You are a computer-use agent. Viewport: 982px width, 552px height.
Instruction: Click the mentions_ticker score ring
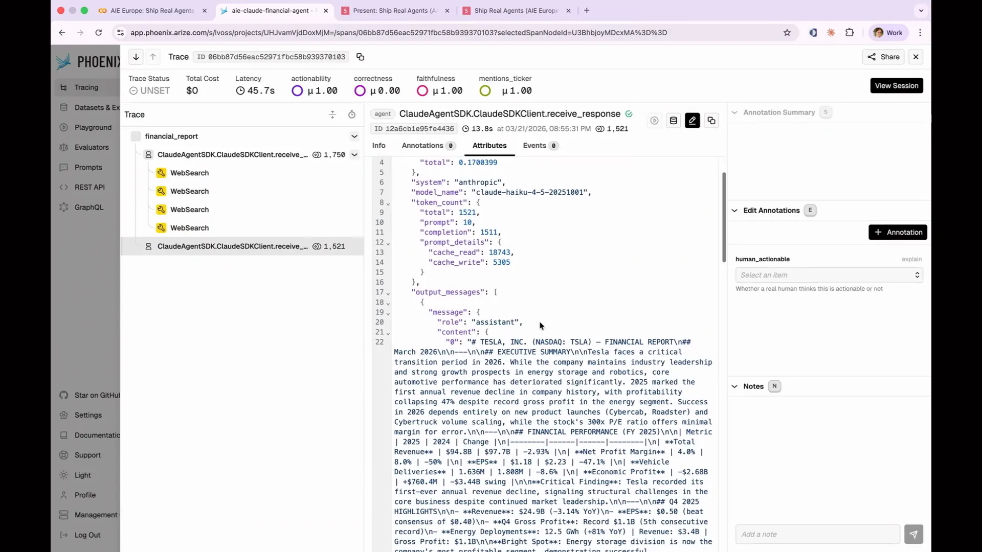click(485, 91)
